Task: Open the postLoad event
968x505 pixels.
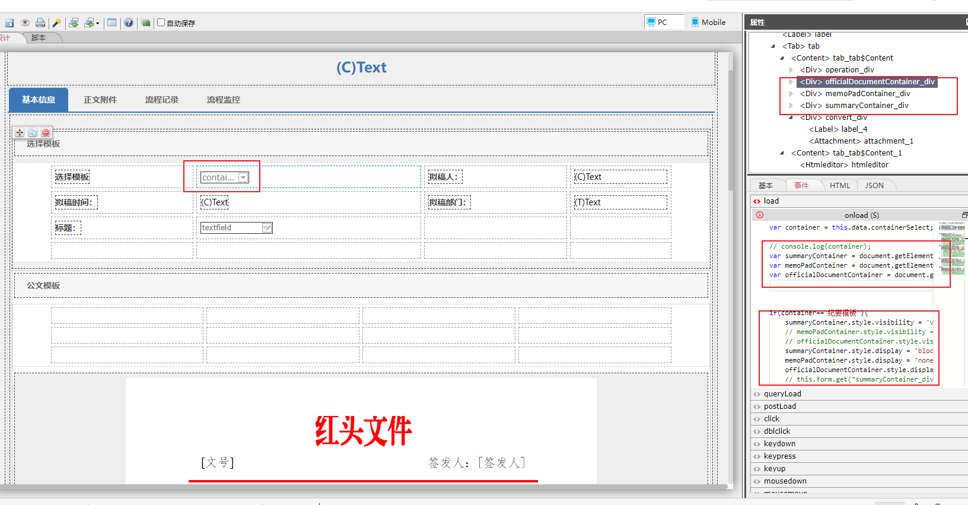Action: (x=859, y=406)
